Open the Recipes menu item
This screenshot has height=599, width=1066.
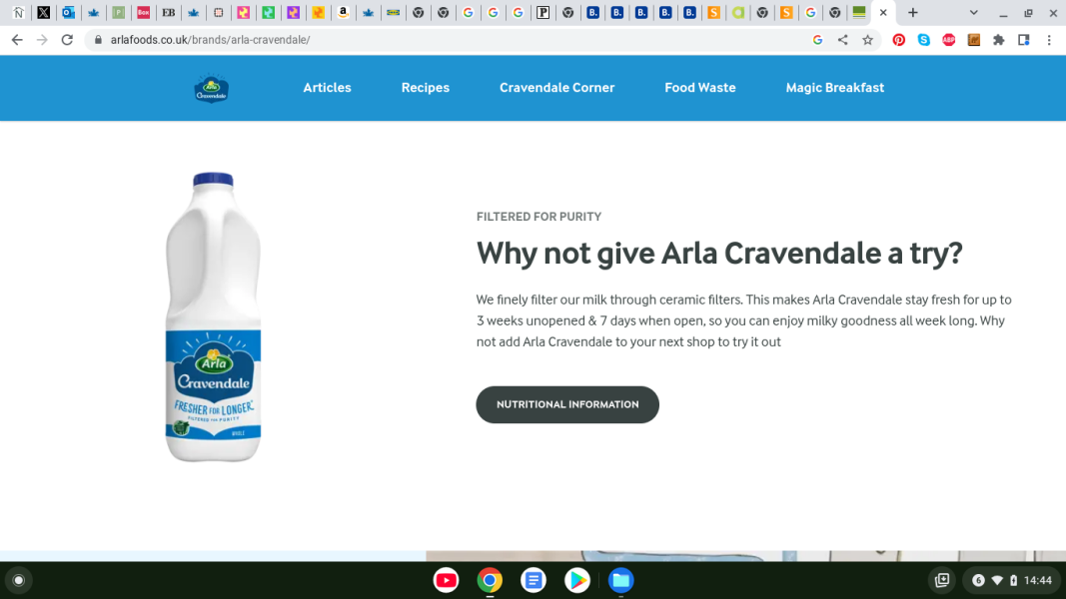pos(426,88)
